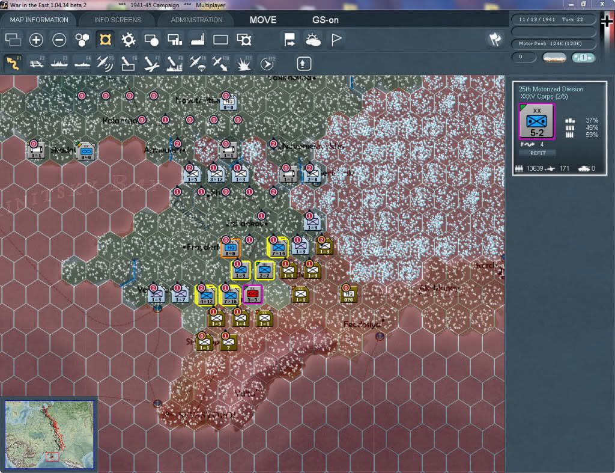Switch to the INFO SCREENS tab
Image resolution: width=615 pixels, height=473 pixels.
117,20
